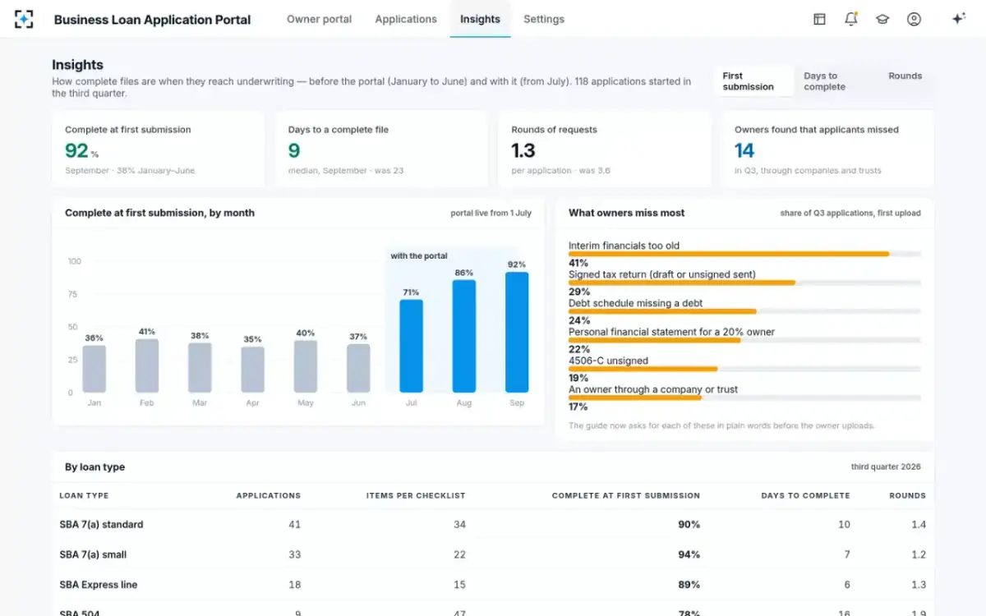Sort by COMPLETE AT FIRST SUBMISSION header
This screenshot has height=616, width=986.
point(625,495)
